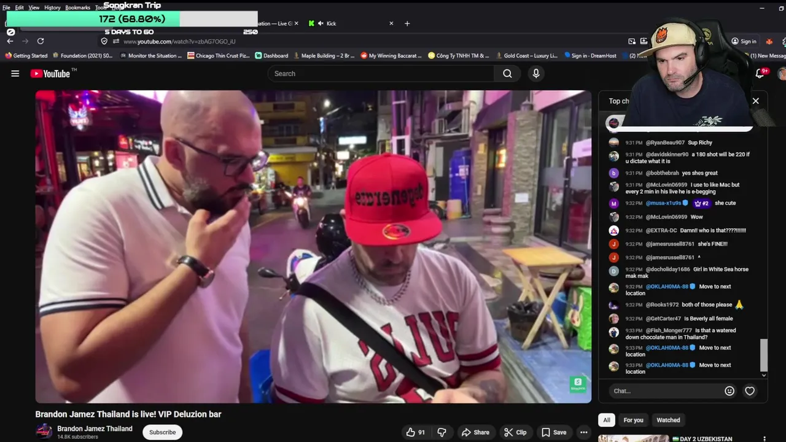This screenshot has width=786, height=442.
Task: Go back with the browser back arrow
Action: pyautogui.click(x=10, y=41)
